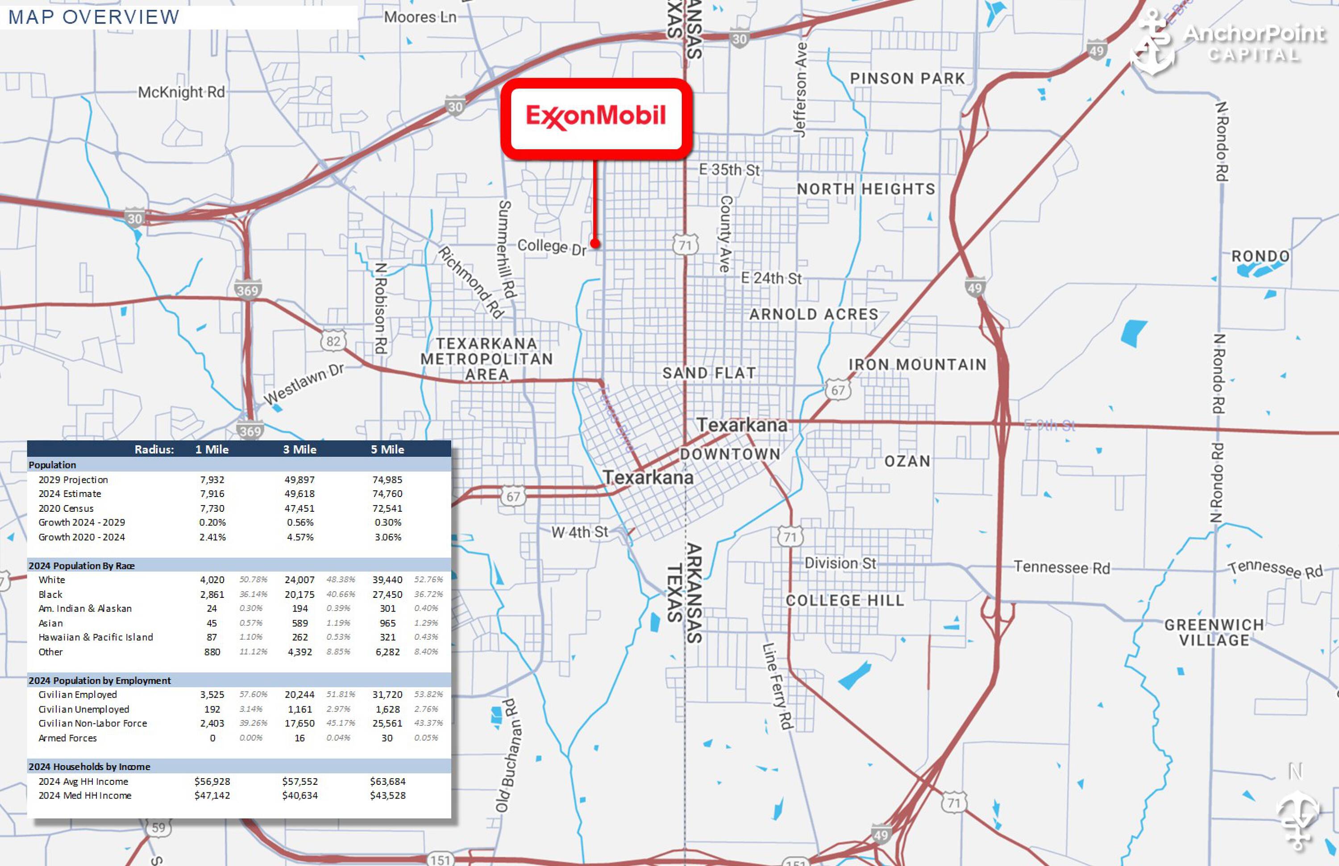Select the red site location pin on College Dr
Viewport: 1339px width, 866px height.
[596, 243]
